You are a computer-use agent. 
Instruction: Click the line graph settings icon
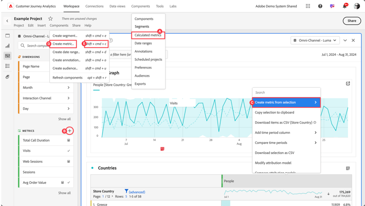[348, 83]
